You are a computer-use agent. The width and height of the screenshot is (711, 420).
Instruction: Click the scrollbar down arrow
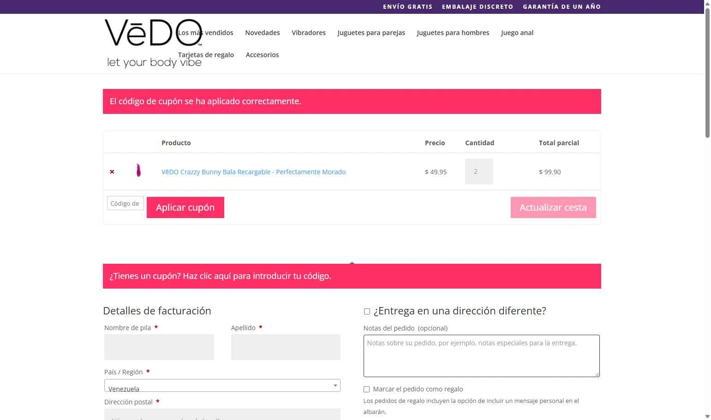point(707,416)
